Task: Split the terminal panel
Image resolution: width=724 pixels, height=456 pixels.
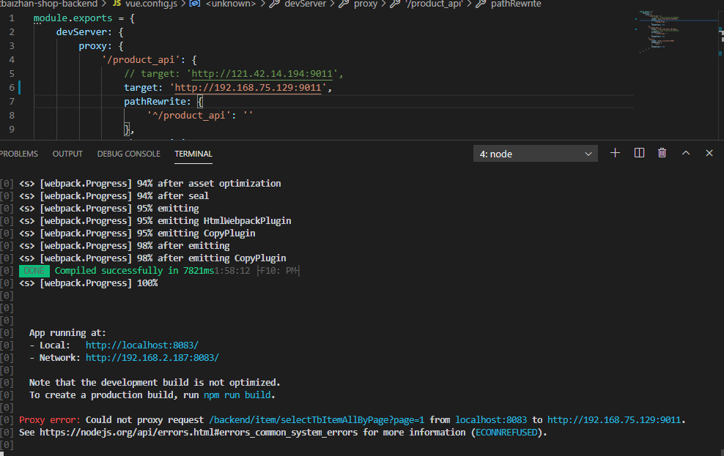Action: (x=639, y=153)
